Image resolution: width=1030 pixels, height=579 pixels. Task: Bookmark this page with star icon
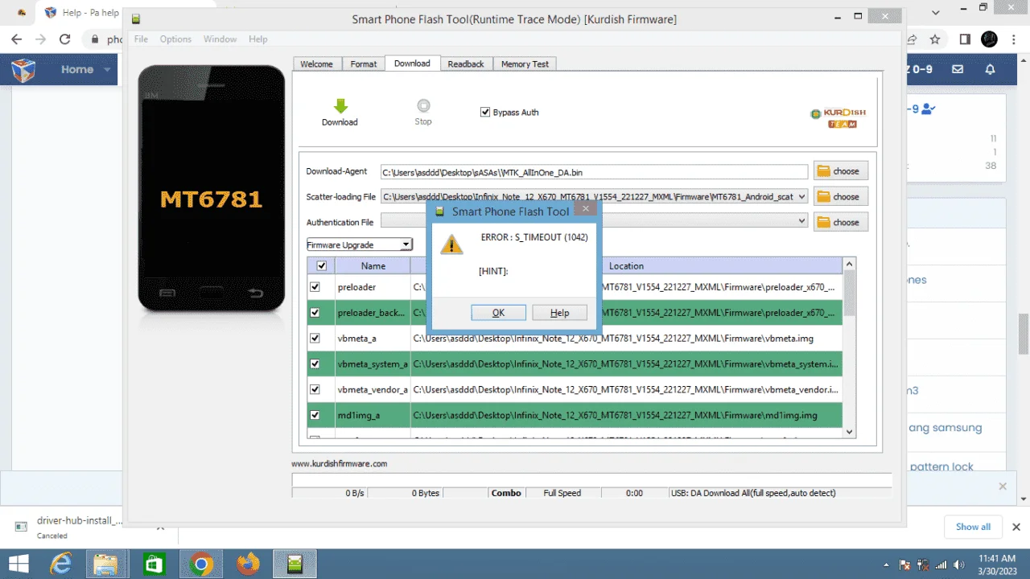935,39
